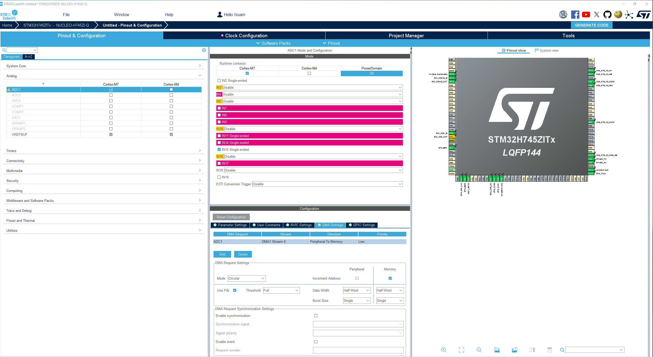Screen dimensions: 653x357
Task: Click the Reset Configuration button
Action: pyautogui.click(x=231, y=217)
